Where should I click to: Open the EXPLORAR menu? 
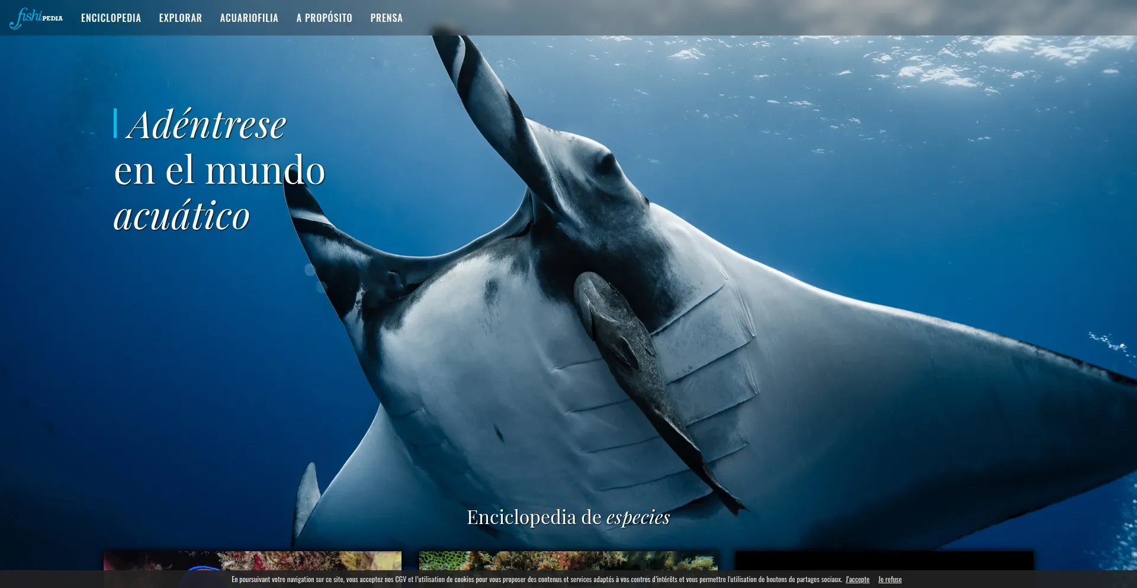coord(179,17)
